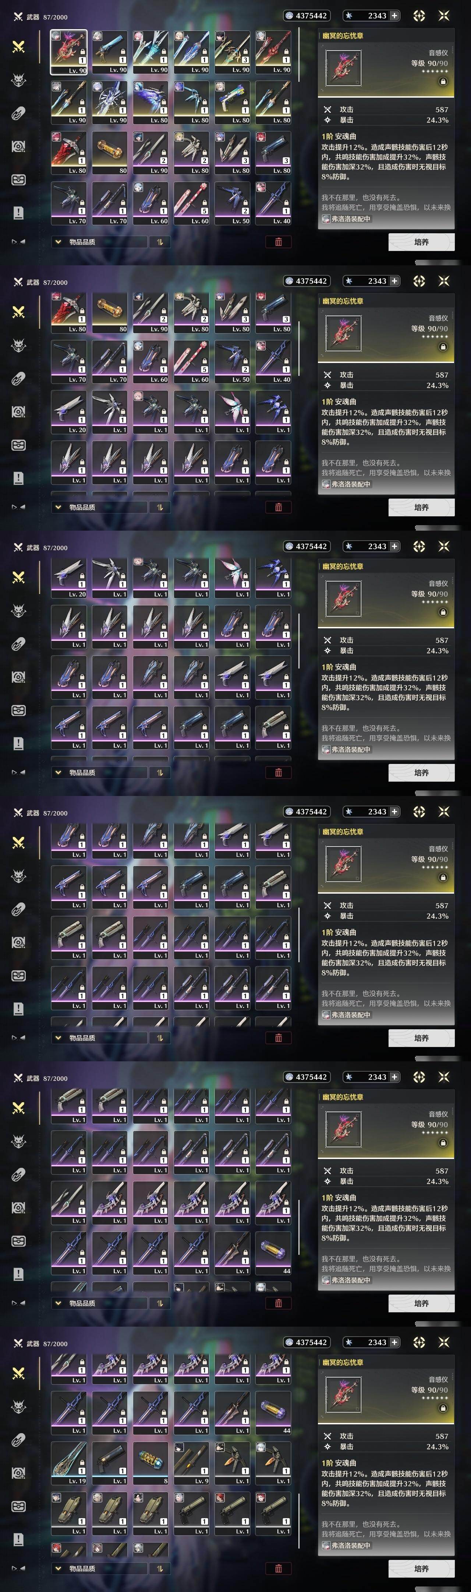The height and width of the screenshot is (1592, 471).
Task: Toggle sort order arrows in topmost panel
Action: pos(159,242)
